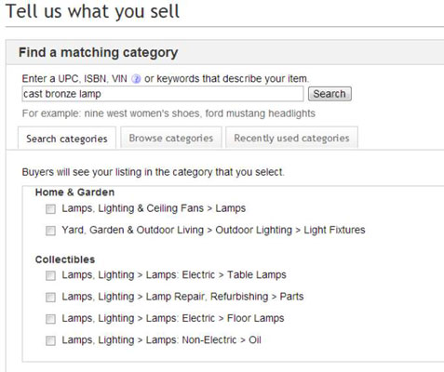444x372 pixels.
Task: Tick Lamp Repair, Refurbishing > Parts checkbox
Action: [50, 298]
